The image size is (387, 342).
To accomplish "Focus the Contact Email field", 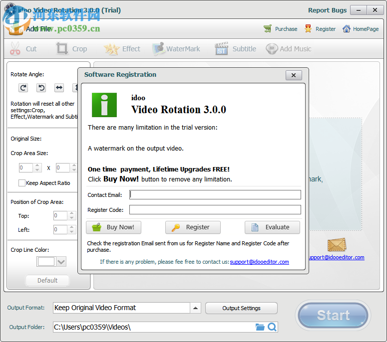I will coord(215,194).
